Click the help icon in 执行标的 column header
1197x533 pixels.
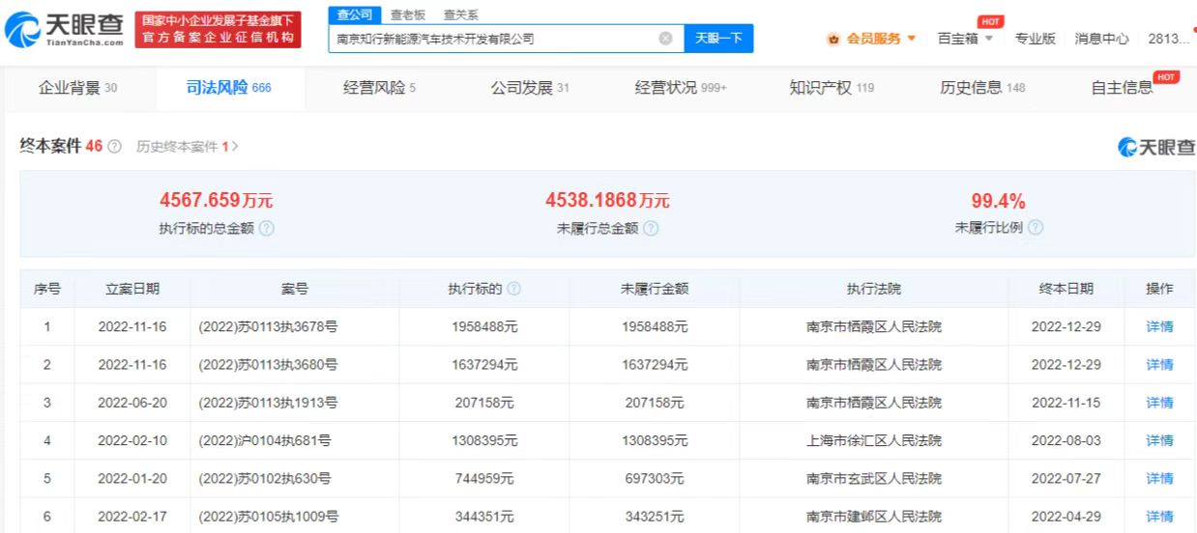pos(513,289)
